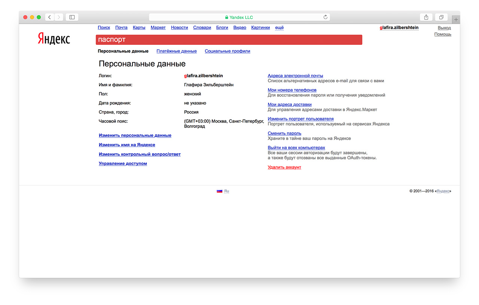Open the Сменить пароль link
The width and height of the screenshot is (479, 305).
(284, 133)
